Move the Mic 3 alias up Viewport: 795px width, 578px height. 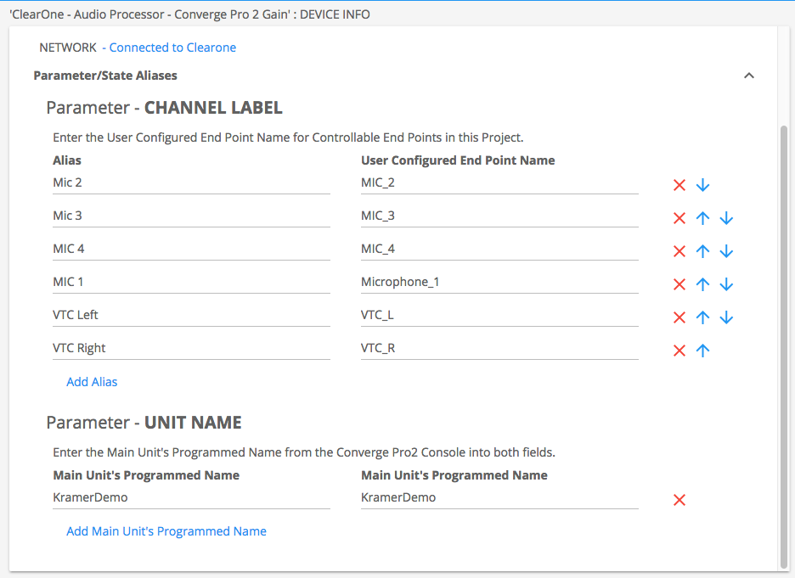coord(702,218)
